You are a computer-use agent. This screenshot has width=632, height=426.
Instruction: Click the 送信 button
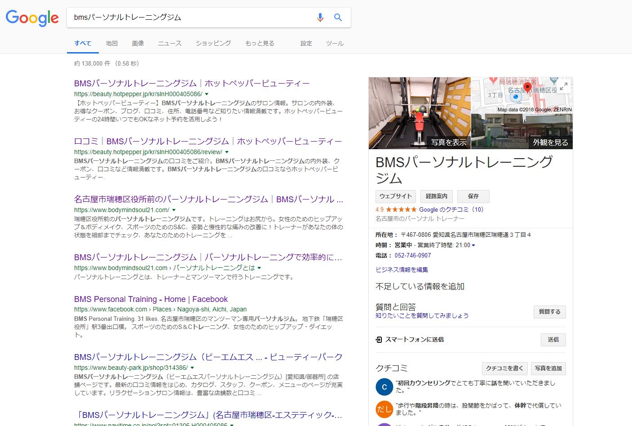(553, 340)
